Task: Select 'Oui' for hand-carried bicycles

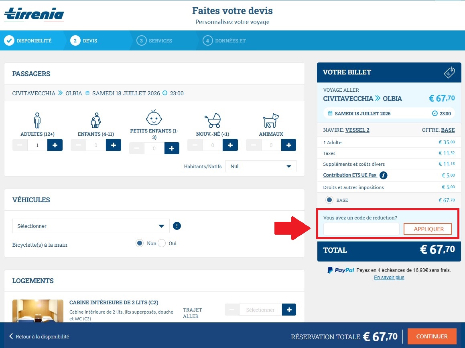Action: pos(162,243)
